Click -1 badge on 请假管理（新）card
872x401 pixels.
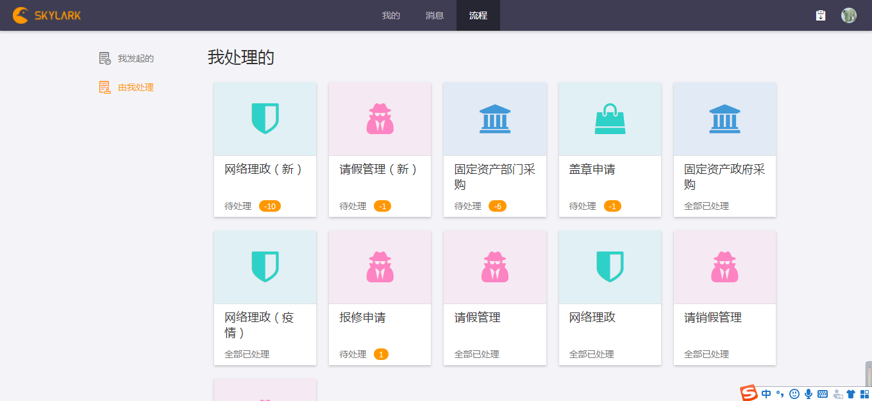click(382, 206)
